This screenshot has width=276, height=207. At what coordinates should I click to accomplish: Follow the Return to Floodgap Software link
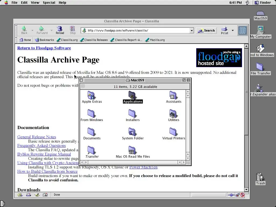44,48
